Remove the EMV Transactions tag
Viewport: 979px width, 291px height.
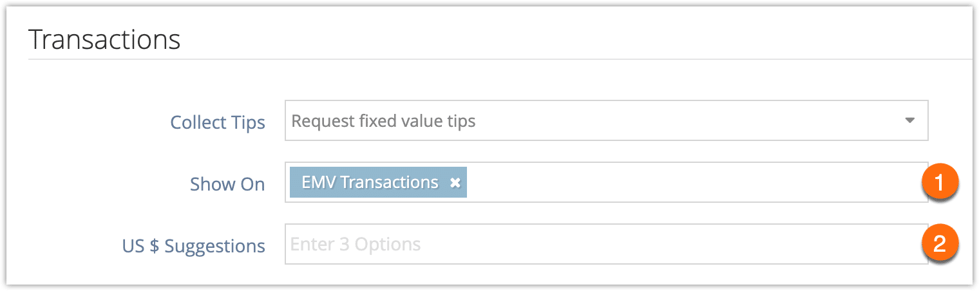455,183
